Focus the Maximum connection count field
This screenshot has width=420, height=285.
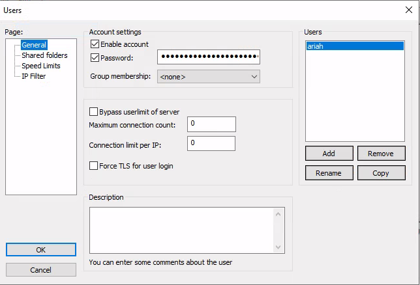coord(211,124)
